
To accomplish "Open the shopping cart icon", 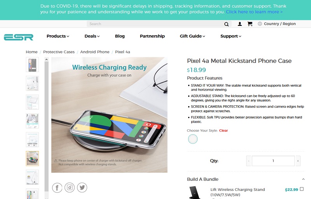I will pos(250,24).
